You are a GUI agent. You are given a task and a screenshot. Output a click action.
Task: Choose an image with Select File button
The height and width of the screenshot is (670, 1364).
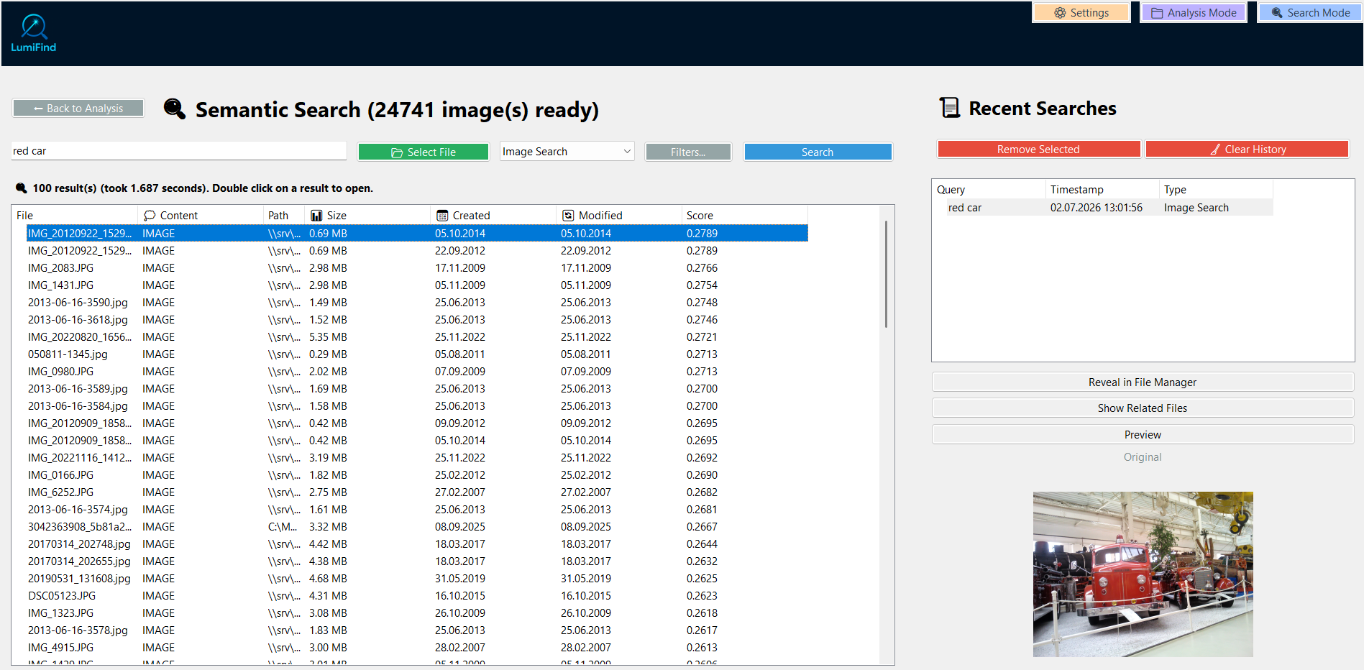pos(424,152)
